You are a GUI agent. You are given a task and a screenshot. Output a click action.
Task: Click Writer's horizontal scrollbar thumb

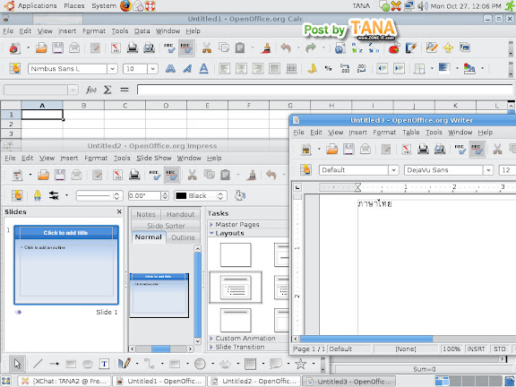tap(366, 339)
